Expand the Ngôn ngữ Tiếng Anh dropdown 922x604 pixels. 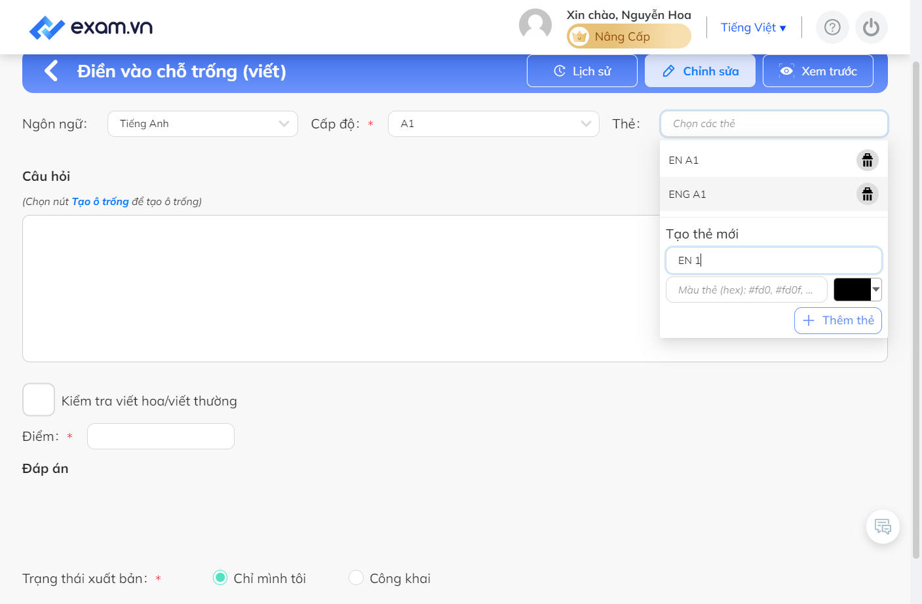[202, 124]
